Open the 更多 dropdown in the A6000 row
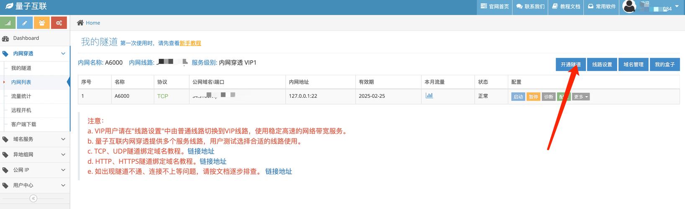Image resolution: width=685 pixels, height=209 pixels. (x=581, y=97)
